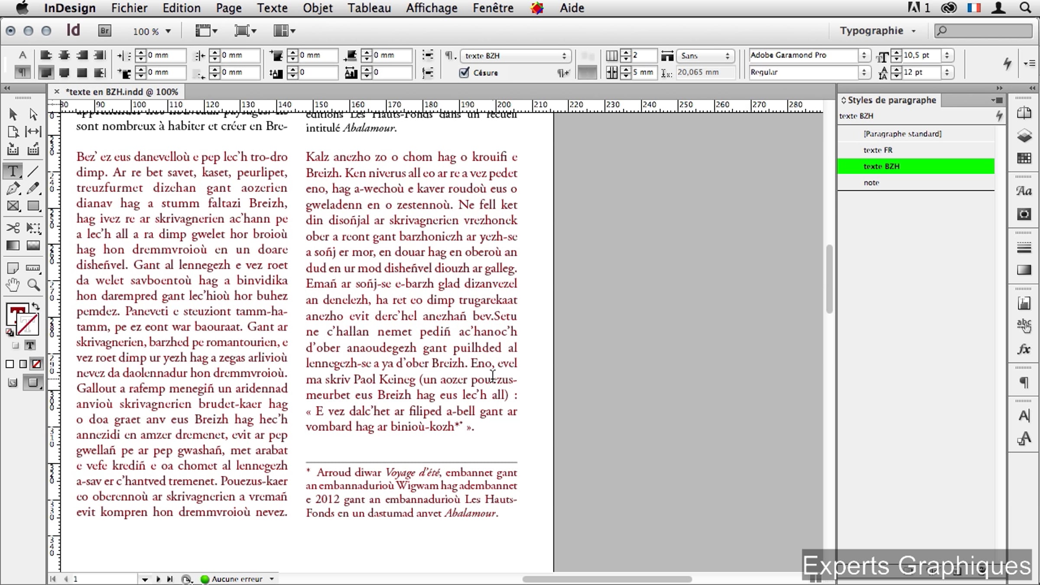1040x585 pixels.
Task: Open the Sans column span dropdown
Action: tap(705, 55)
